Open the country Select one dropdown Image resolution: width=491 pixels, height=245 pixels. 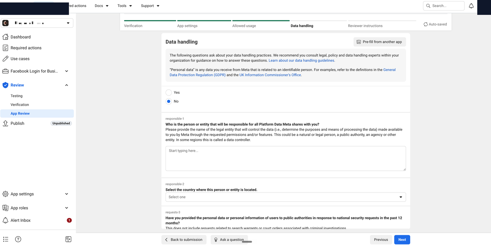click(285, 197)
